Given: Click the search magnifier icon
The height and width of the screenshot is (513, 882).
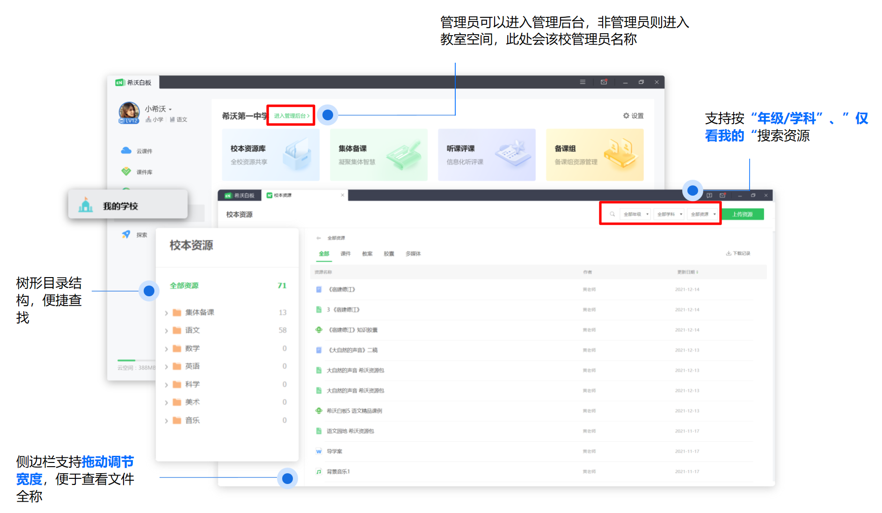Looking at the screenshot, I should tap(612, 214).
